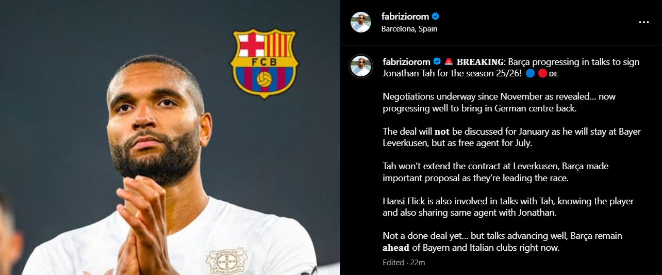This screenshot has width=662, height=275.
Task: Click the bold word not in caption
Action: 442,132
